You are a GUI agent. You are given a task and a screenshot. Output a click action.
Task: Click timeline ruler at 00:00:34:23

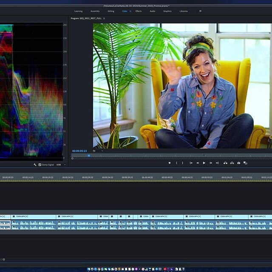[108, 178]
